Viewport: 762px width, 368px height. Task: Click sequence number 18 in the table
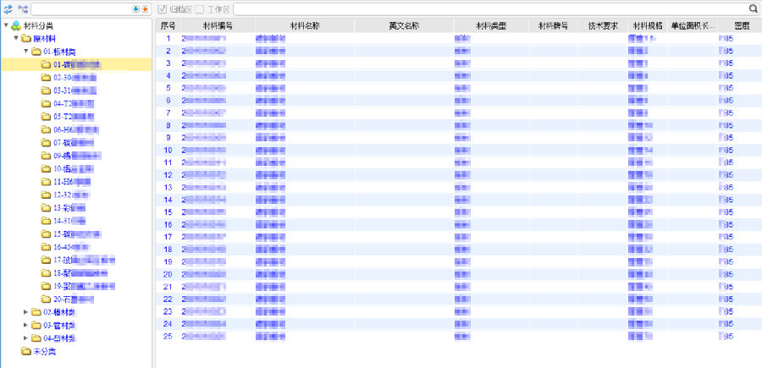[168, 249]
